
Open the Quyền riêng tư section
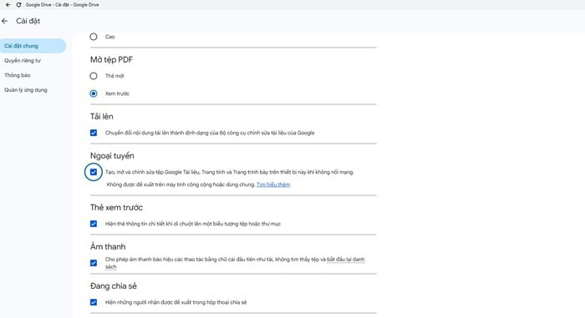pyautogui.click(x=23, y=60)
